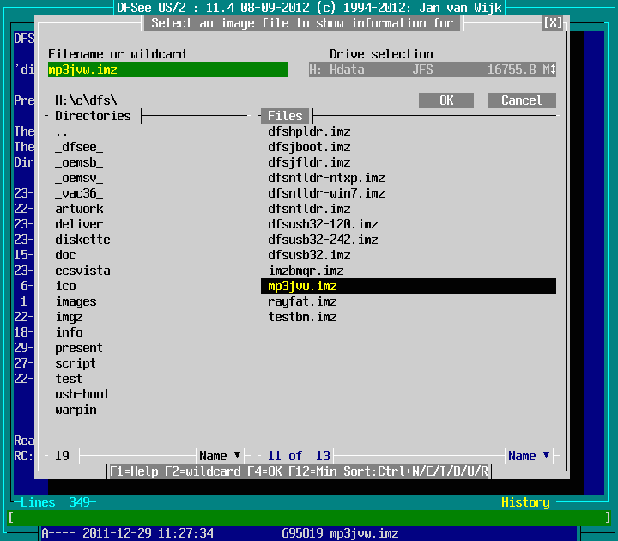Image resolution: width=618 pixels, height=541 pixels.
Task: Click the Filename or wildcard input field
Action: tap(168, 70)
